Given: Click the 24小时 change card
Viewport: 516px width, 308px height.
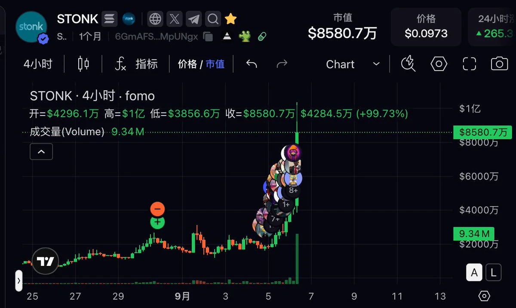Looking at the screenshot, I should point(493,26).
